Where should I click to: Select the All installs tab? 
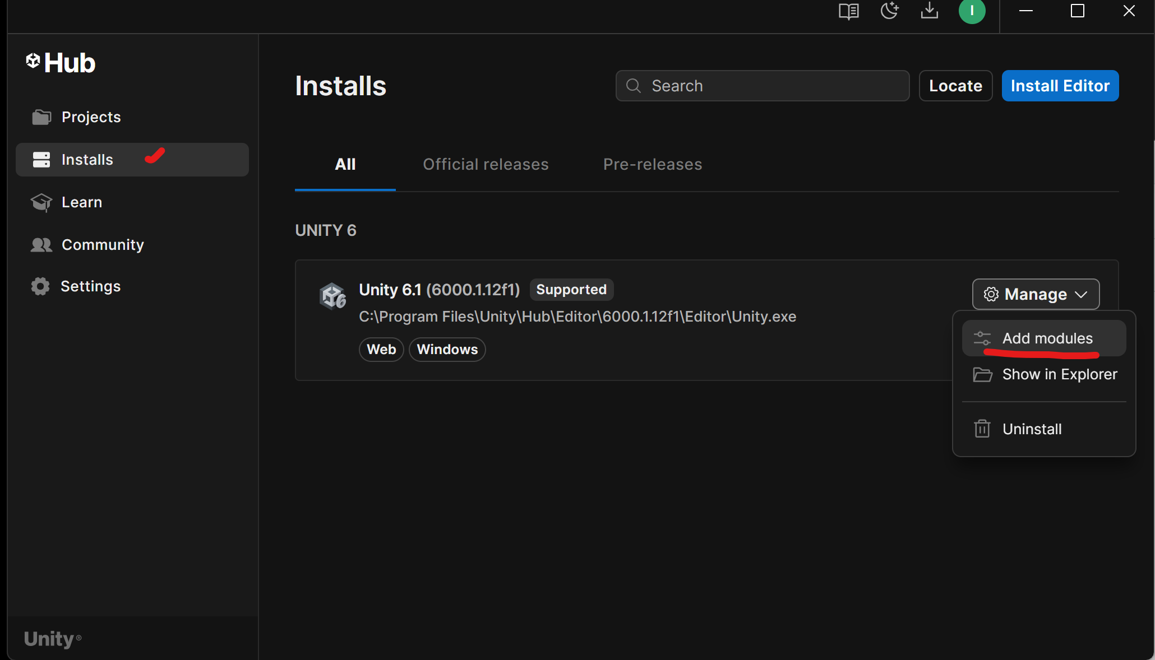coord(345,164)
